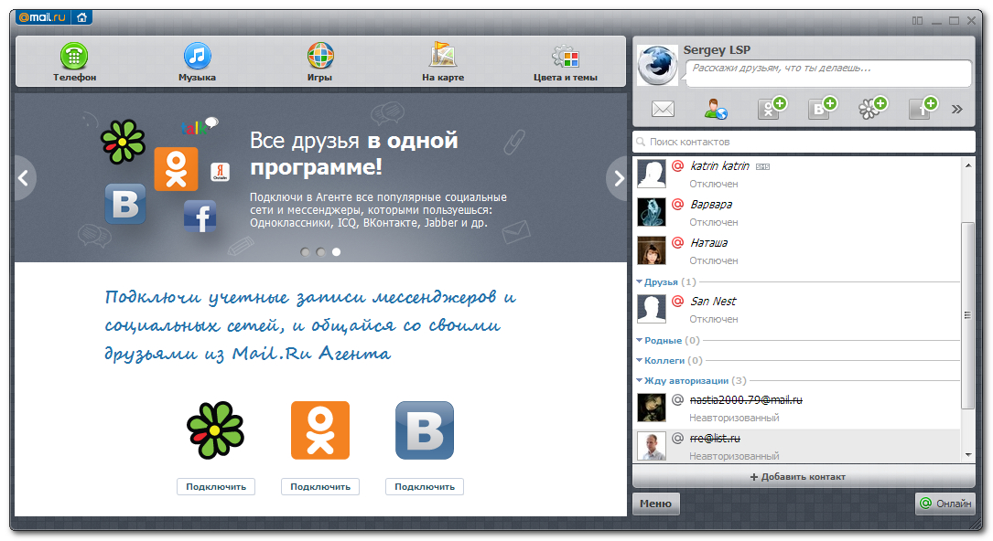Click the contact search globe icon
The height and width of the screenshot is (541, 993).
tap(716, 109)
